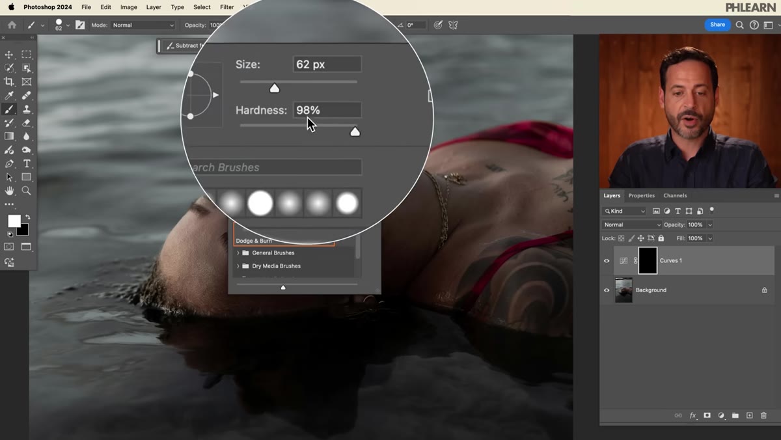Filter layers by pixel layers

(x=656, y=211)
